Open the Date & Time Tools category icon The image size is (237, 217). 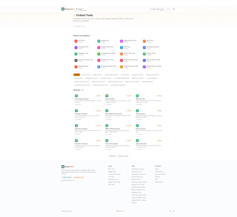click(121, 54)
